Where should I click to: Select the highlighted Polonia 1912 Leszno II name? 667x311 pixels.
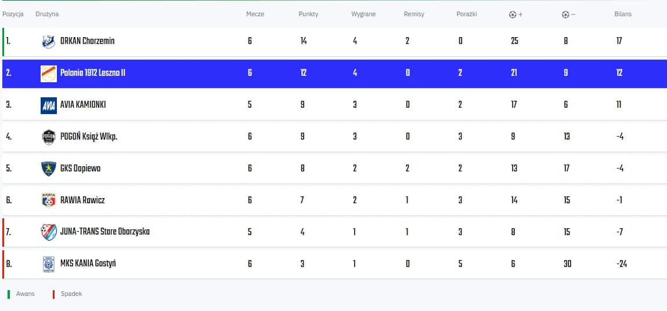click(93, 73)
